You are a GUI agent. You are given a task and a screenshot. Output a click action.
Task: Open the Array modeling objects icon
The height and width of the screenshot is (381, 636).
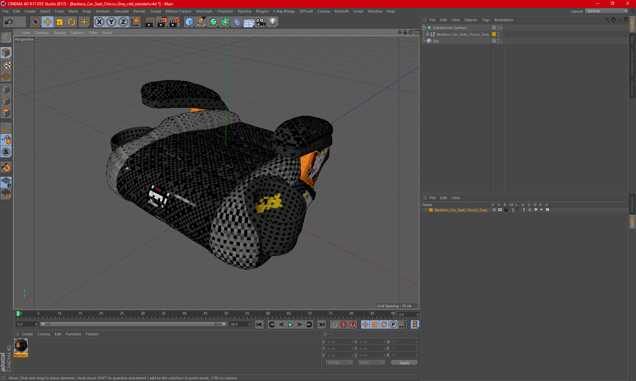click(x=225, y=22)
